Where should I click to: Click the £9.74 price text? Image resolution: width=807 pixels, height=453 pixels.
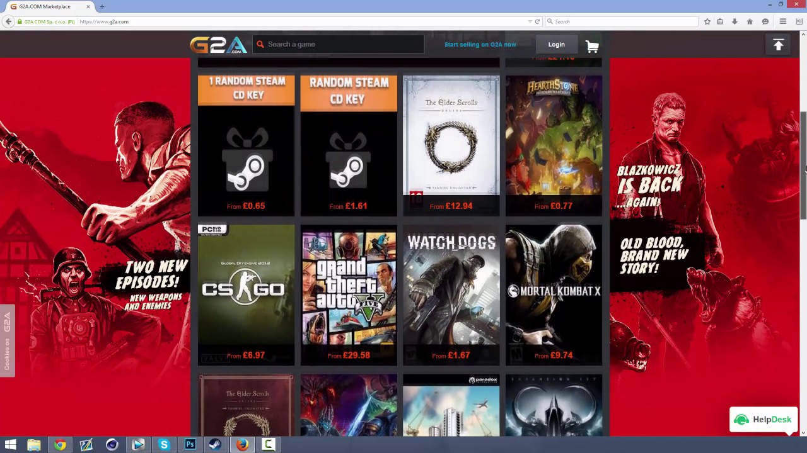coord(561,355)
